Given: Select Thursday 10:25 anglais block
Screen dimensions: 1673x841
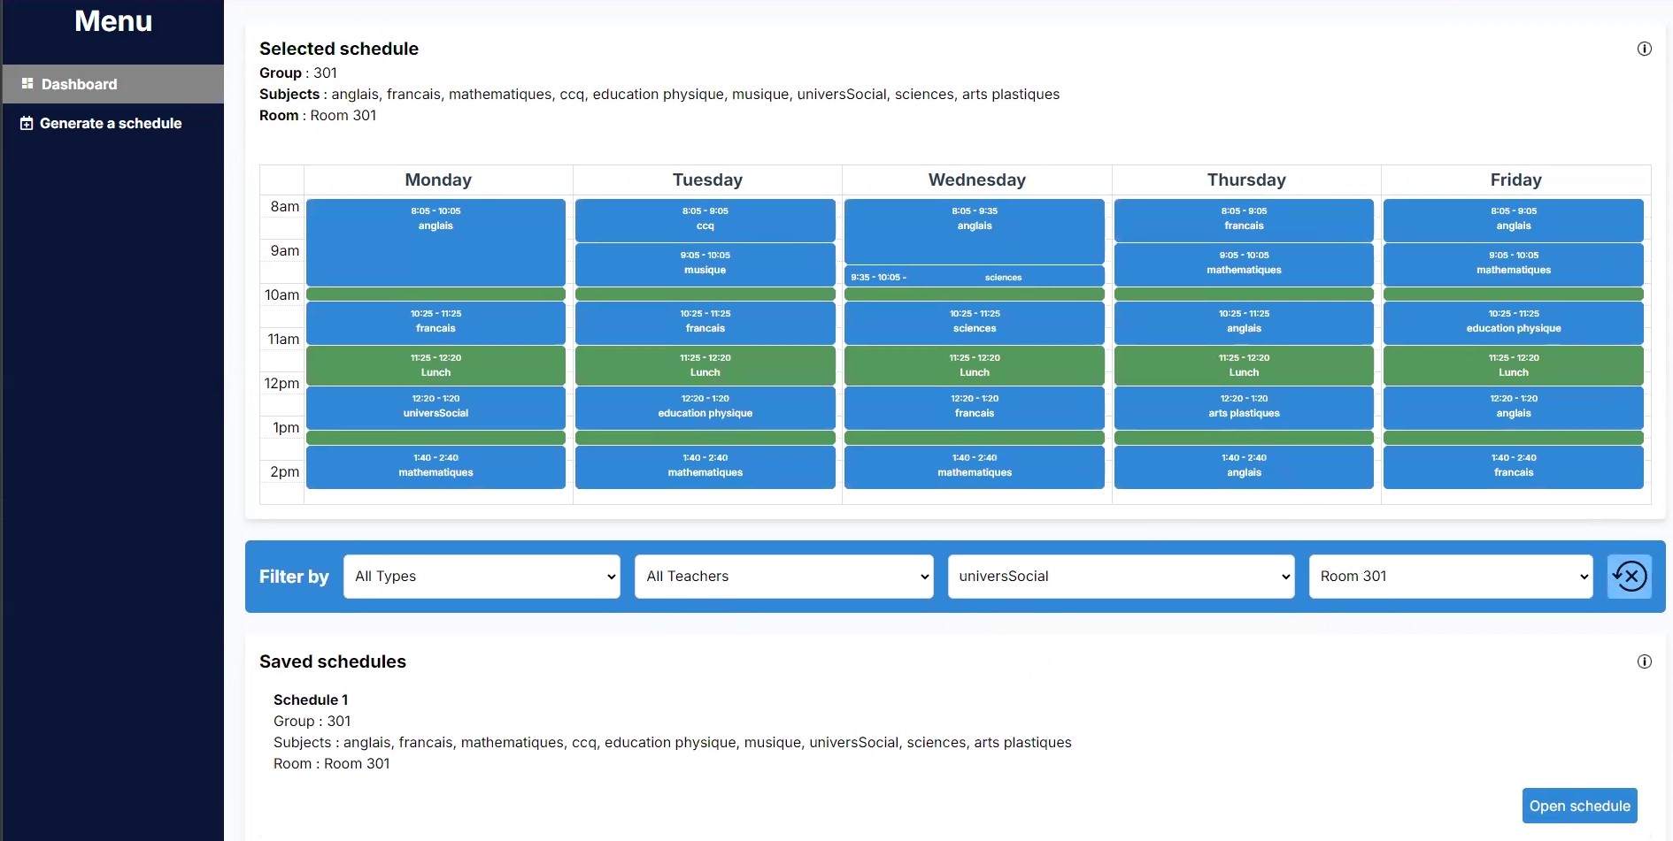Looking at the screenshot, I should [1244, 323].
